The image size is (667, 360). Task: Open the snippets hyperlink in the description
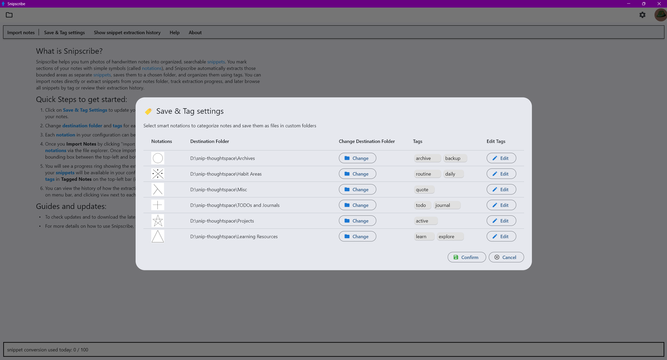tap(216, 62)
